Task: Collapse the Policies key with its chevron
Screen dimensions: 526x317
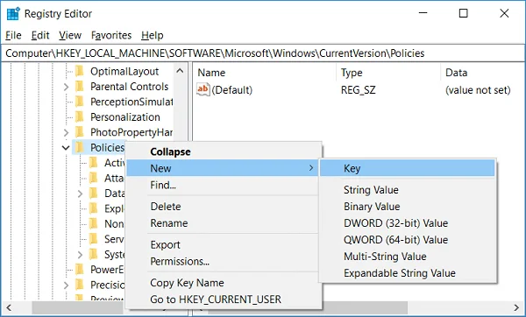Action: point(66,147)
